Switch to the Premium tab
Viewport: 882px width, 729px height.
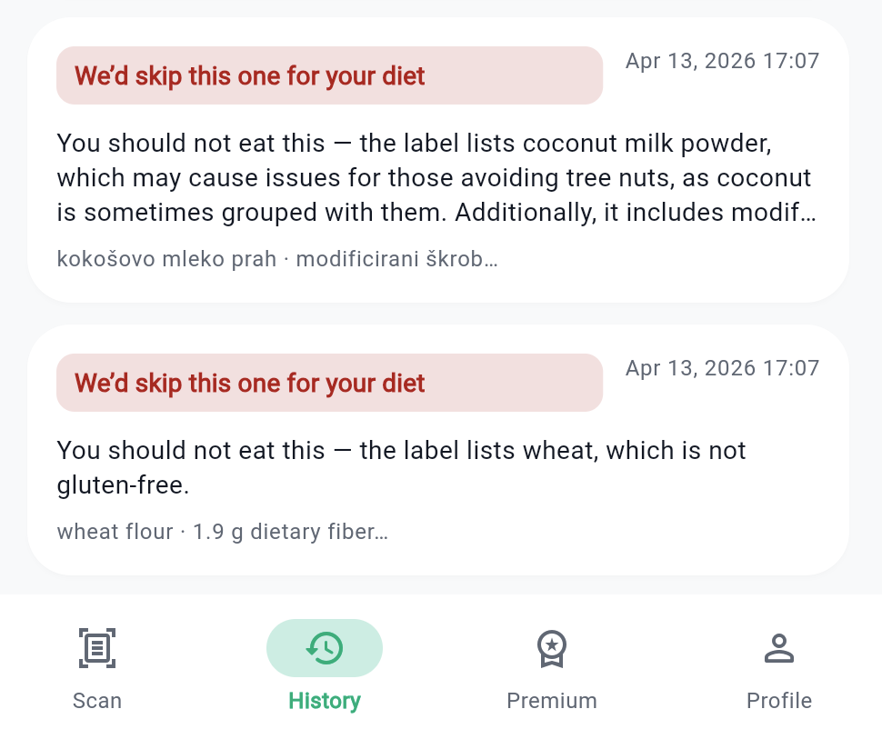(x=552, y=673)
